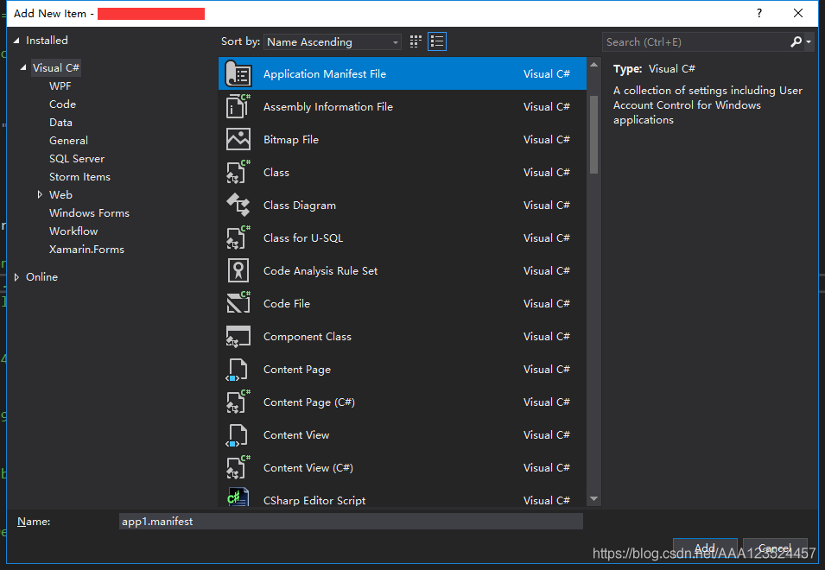This screenshot has height=570, width=825.
Task: Click the Code File icon
Action: 238,303
